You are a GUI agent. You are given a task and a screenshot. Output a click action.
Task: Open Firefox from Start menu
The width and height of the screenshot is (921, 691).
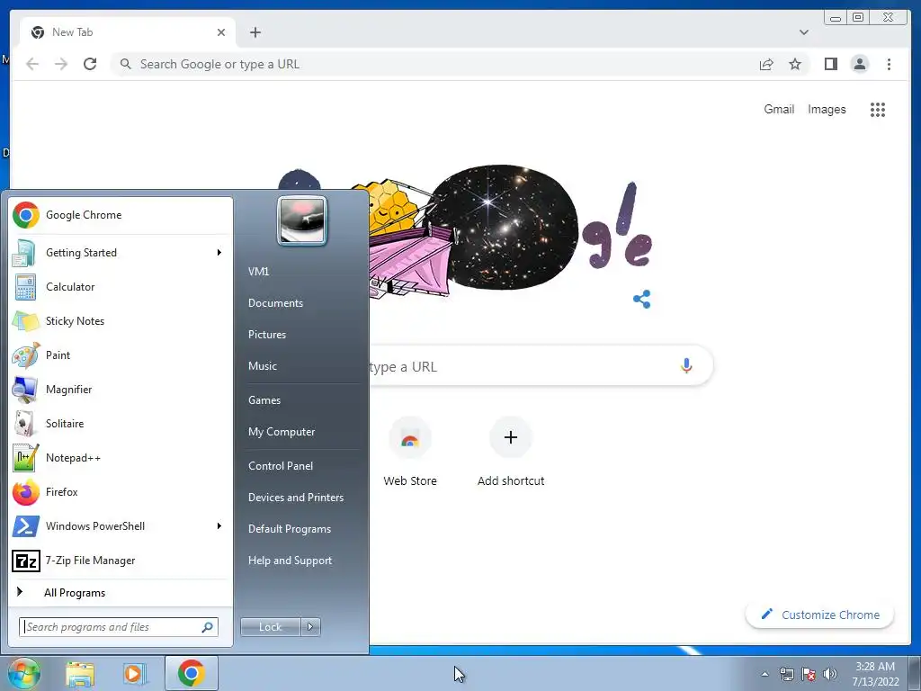click(121, 492)
